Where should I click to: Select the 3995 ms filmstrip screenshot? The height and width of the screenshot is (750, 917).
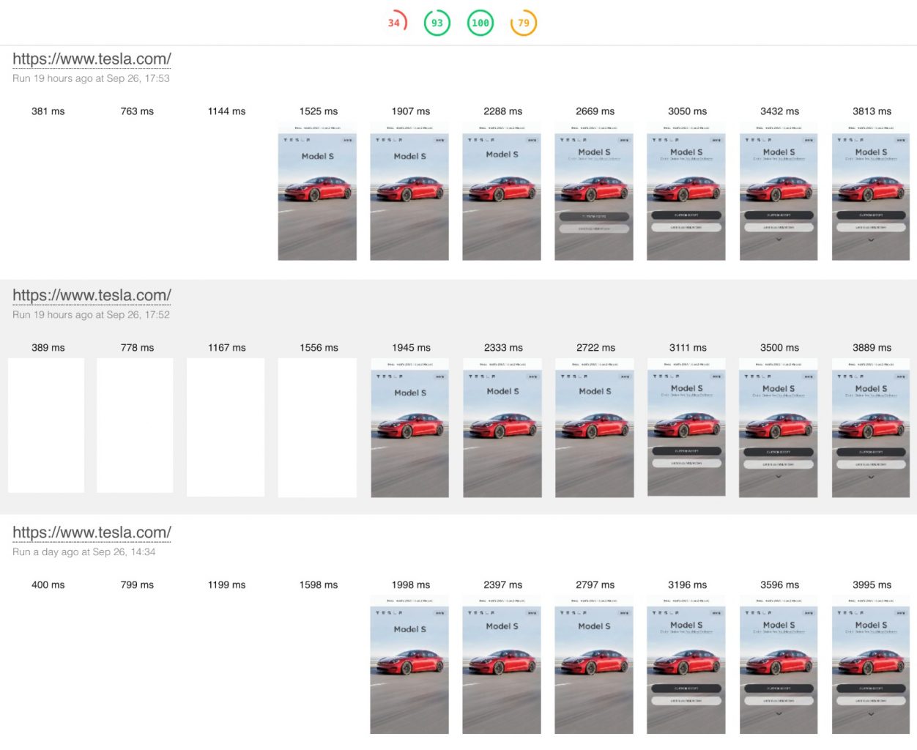[x=871, y=665]
